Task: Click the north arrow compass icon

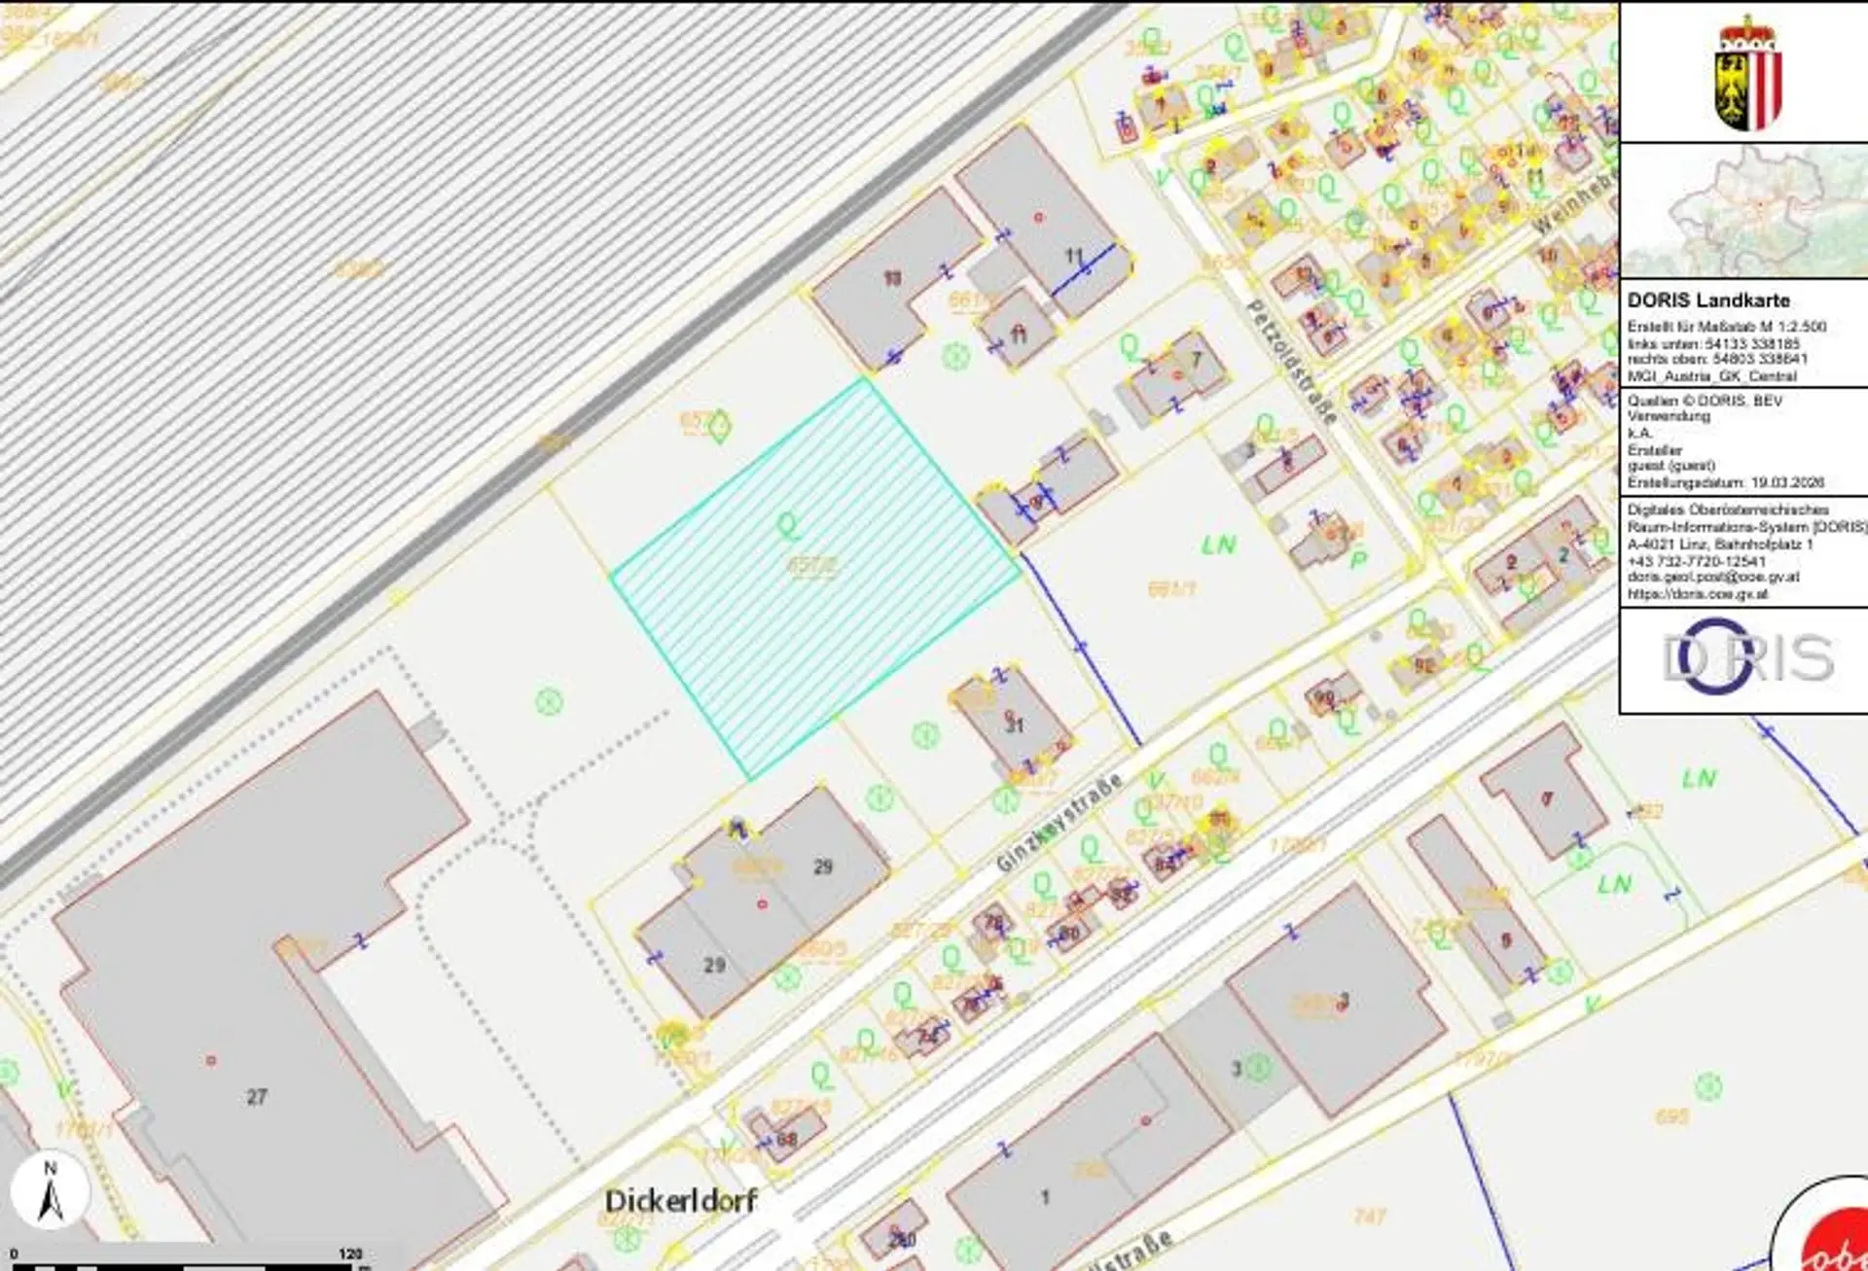Action: [x=51, y=1191]
